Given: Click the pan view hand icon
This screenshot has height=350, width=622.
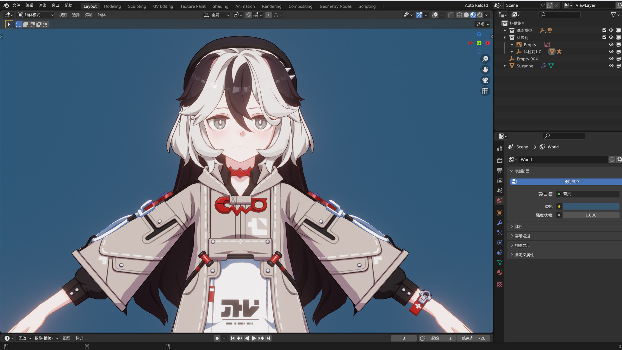Looking at the screenshot, I should pyautogui.click(x=485, y=70).
